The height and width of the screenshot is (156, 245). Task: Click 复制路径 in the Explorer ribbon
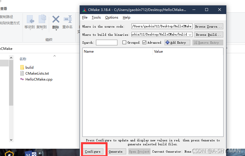coord(6,17)
